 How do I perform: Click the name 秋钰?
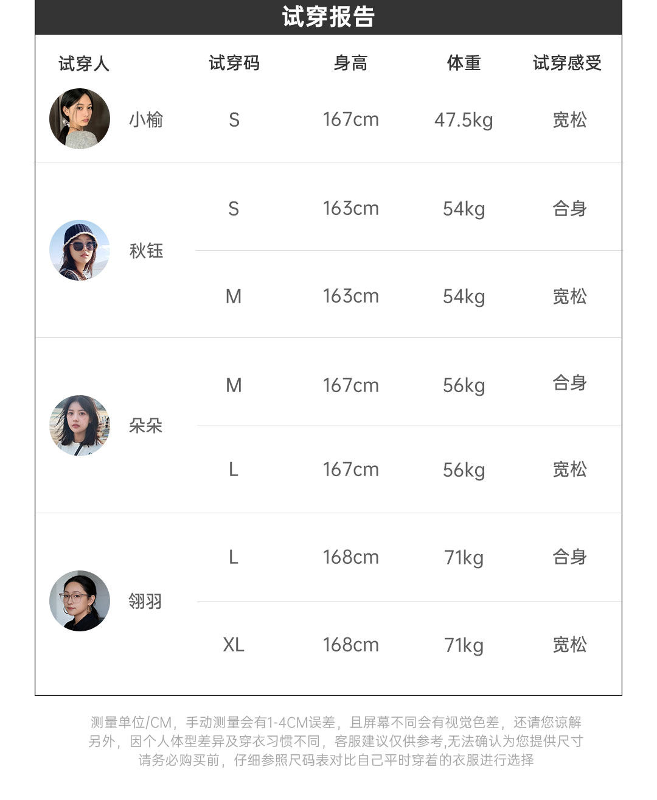(146, 251)
